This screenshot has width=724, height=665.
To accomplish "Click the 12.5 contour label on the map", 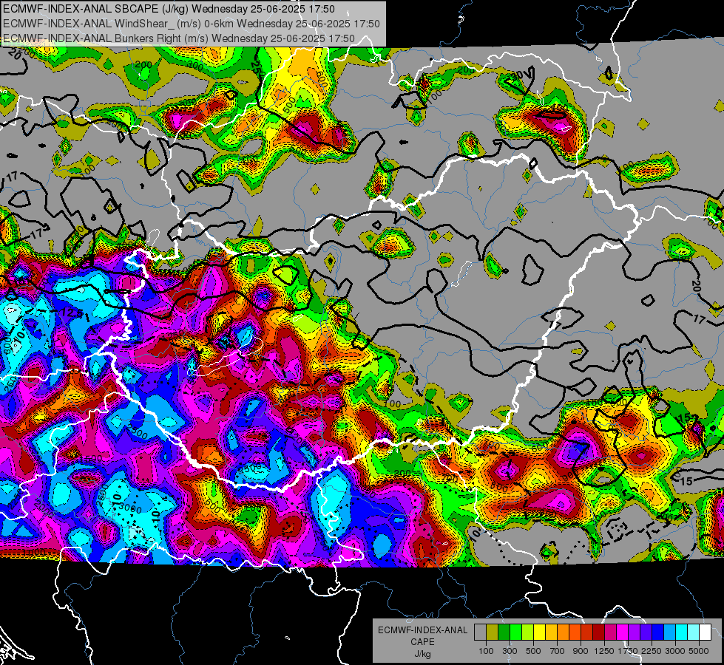I will tap(72, 314).
